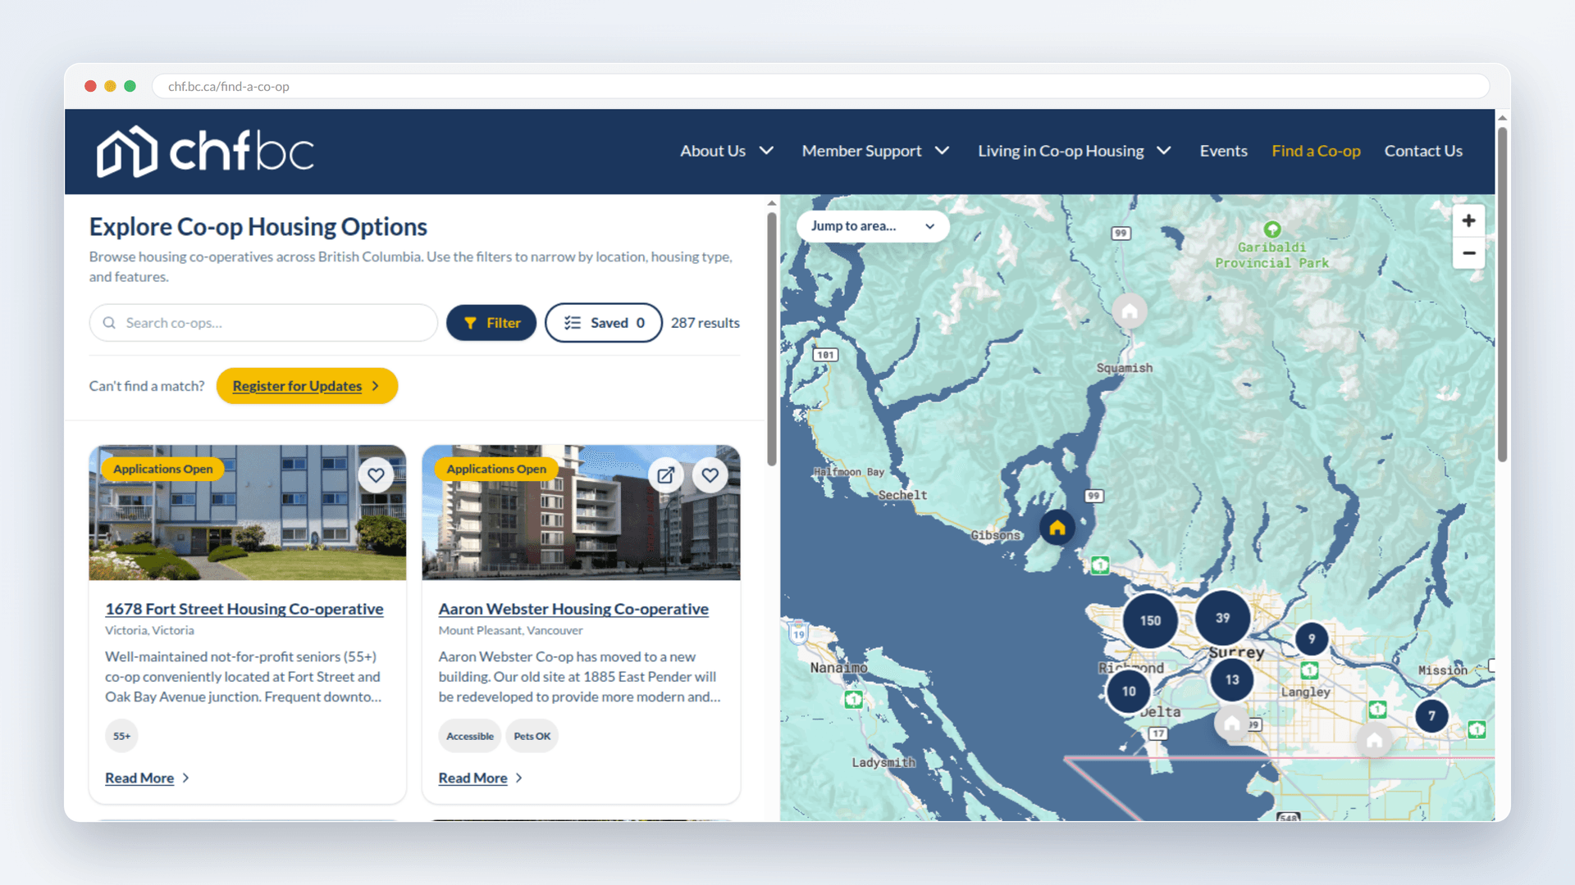Click Read More on Aaron Webster card

(x=481, y=778)
